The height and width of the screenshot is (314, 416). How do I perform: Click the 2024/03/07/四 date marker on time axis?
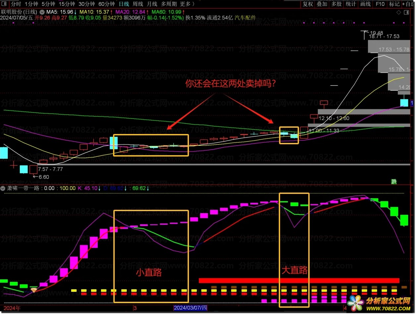191,308
